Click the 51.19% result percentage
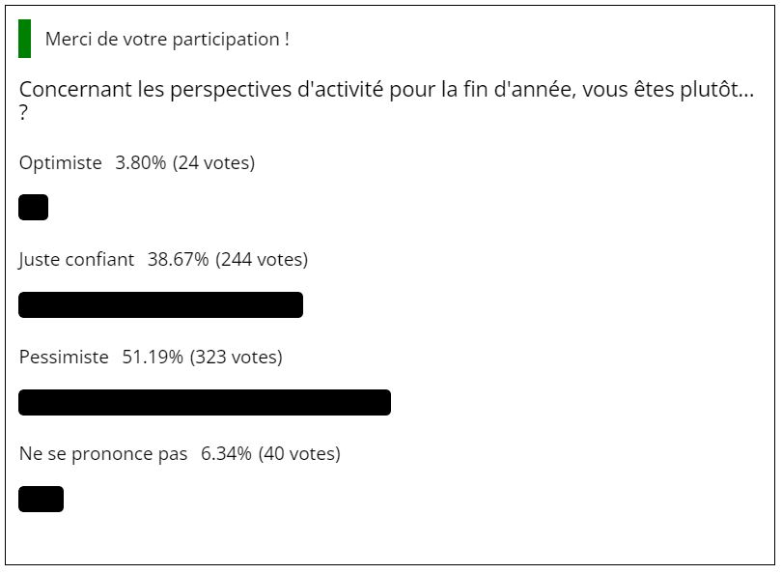 (153, 358)
